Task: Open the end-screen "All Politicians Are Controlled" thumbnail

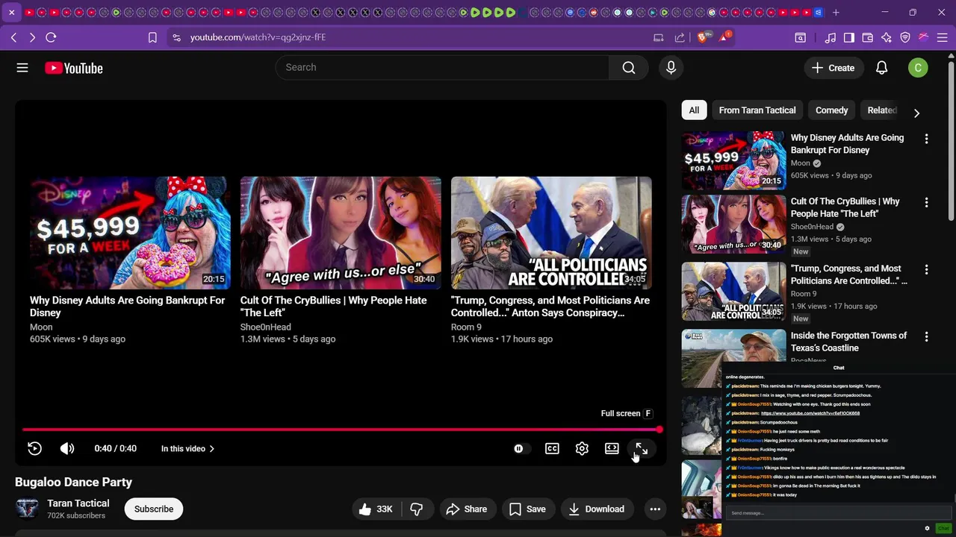Action: [x=551, y=233]
